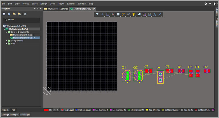Select the place line tool
This screenshot has height=118, width=219.
[160, 14]
